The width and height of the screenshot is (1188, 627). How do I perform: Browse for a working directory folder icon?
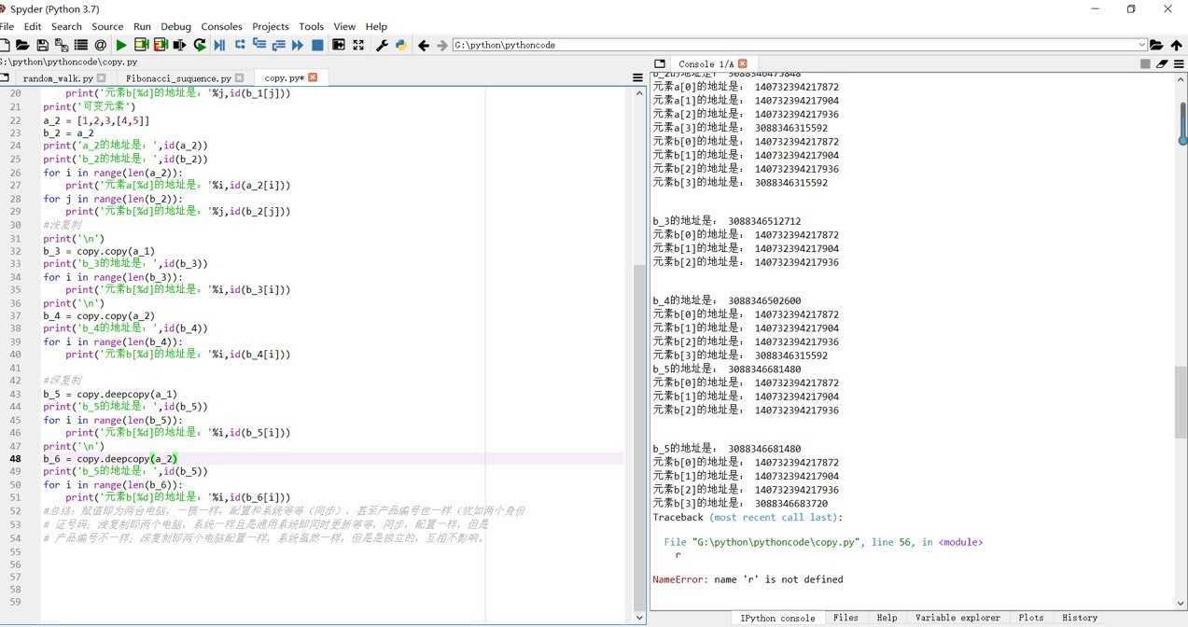pos(1156,45)
